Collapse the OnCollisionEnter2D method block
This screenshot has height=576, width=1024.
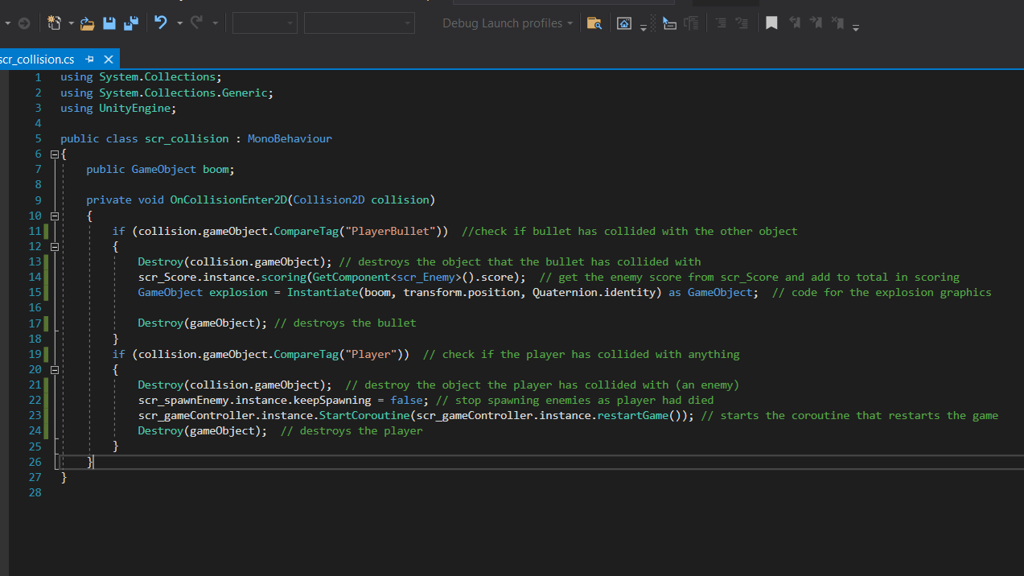click(54, 216)
